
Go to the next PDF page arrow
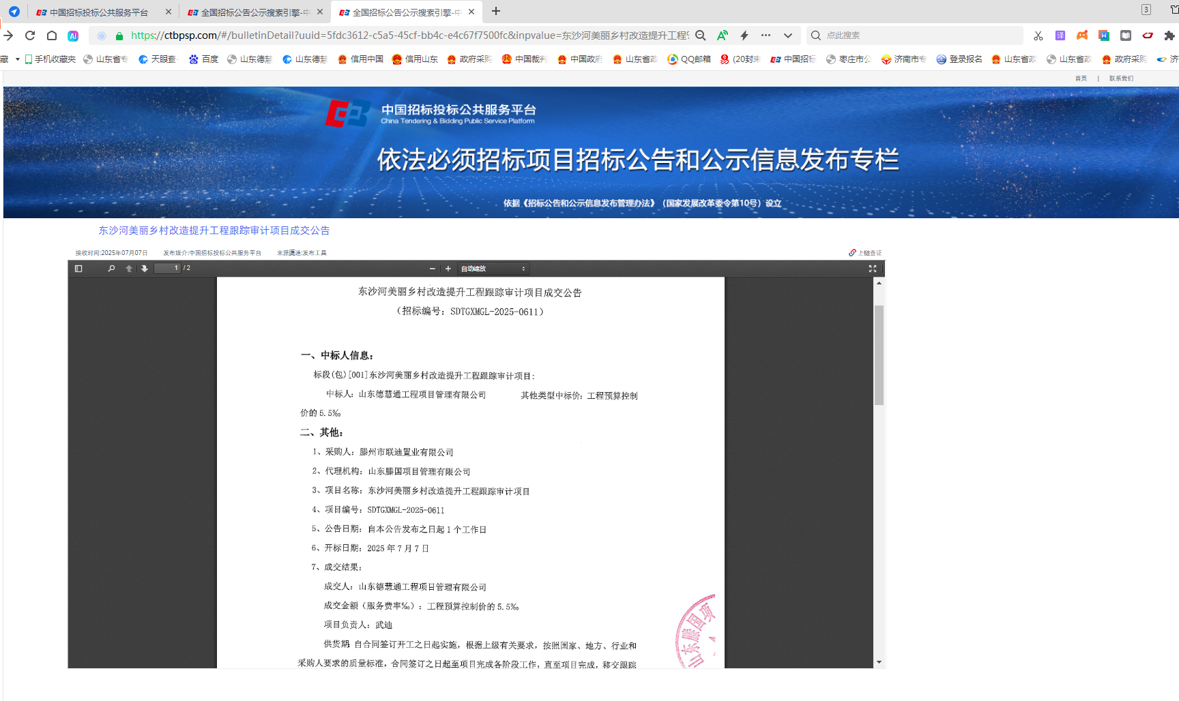144,268
